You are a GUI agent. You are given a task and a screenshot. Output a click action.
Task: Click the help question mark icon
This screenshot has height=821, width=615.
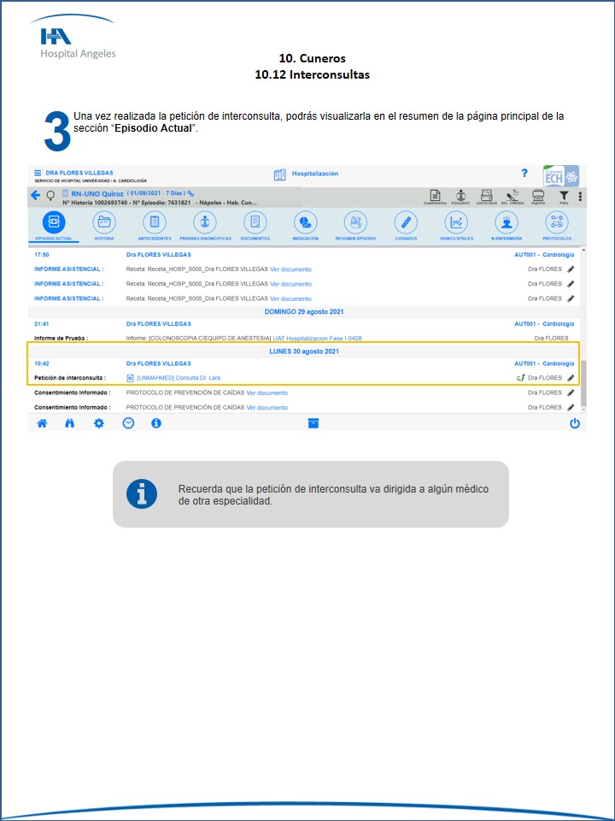[x=524, y=174]
